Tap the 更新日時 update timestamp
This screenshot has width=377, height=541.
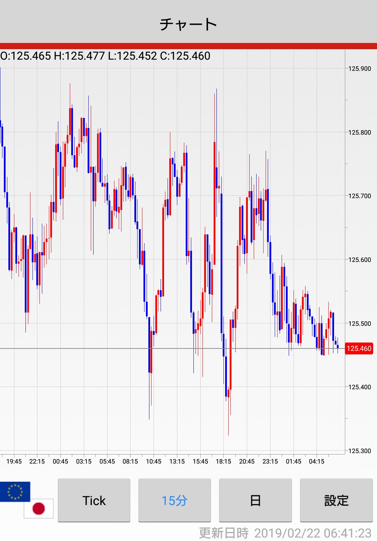click(x=285, y=533)
